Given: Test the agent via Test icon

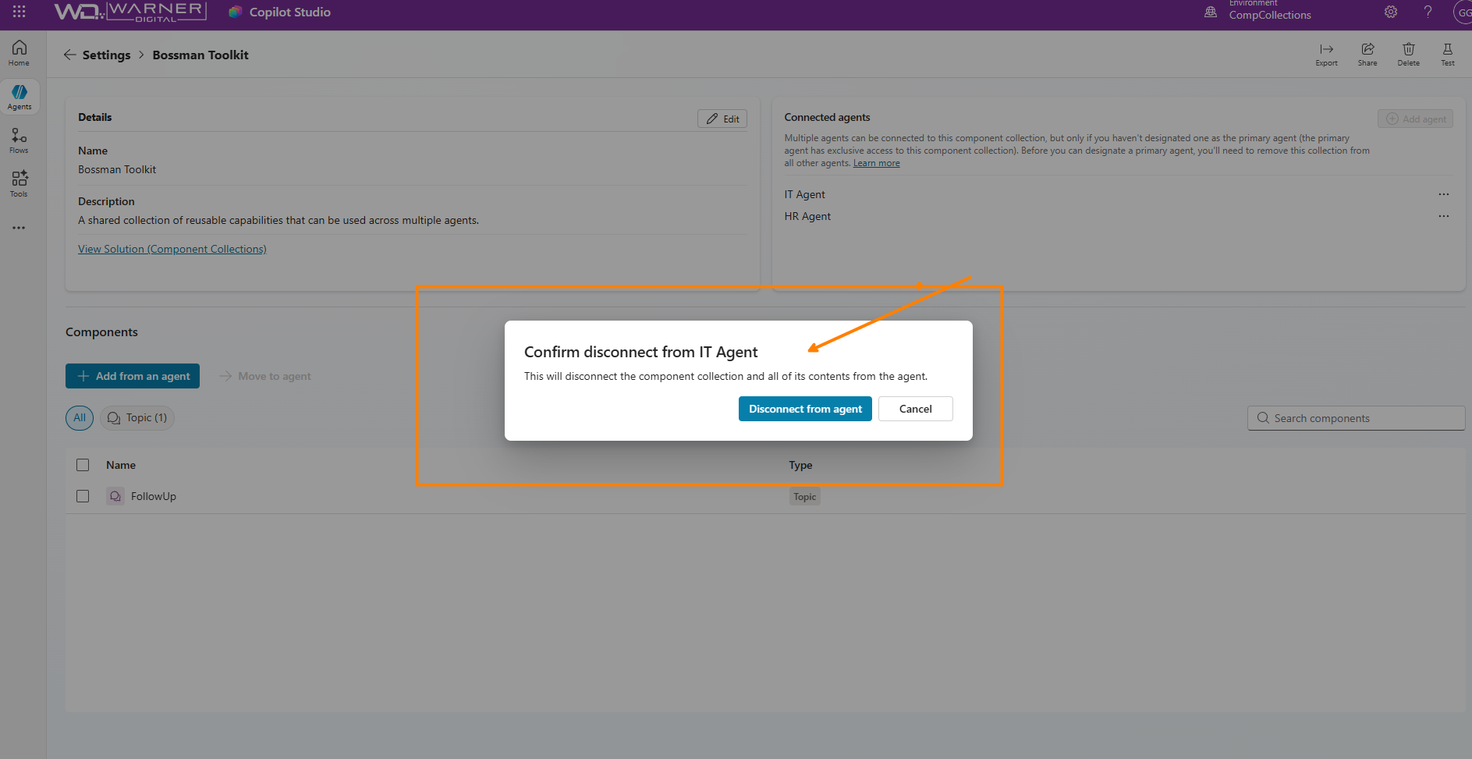Looking at the screenshot, I should click(1448, 55).
